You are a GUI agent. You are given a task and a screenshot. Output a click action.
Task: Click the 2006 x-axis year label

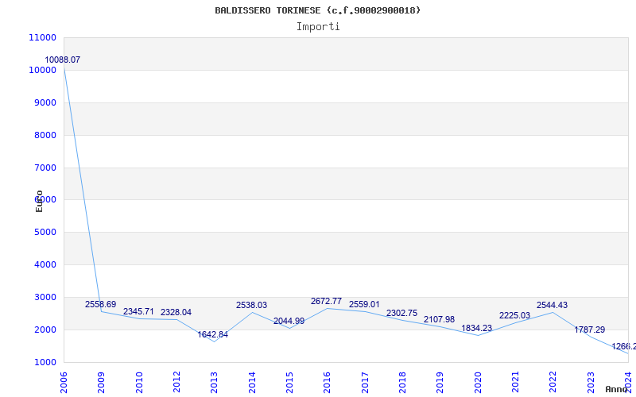tap(64, 382)
